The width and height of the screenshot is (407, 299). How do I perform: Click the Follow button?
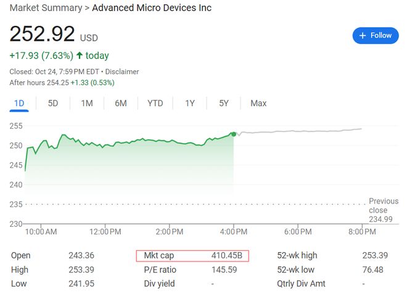(376, 36)
